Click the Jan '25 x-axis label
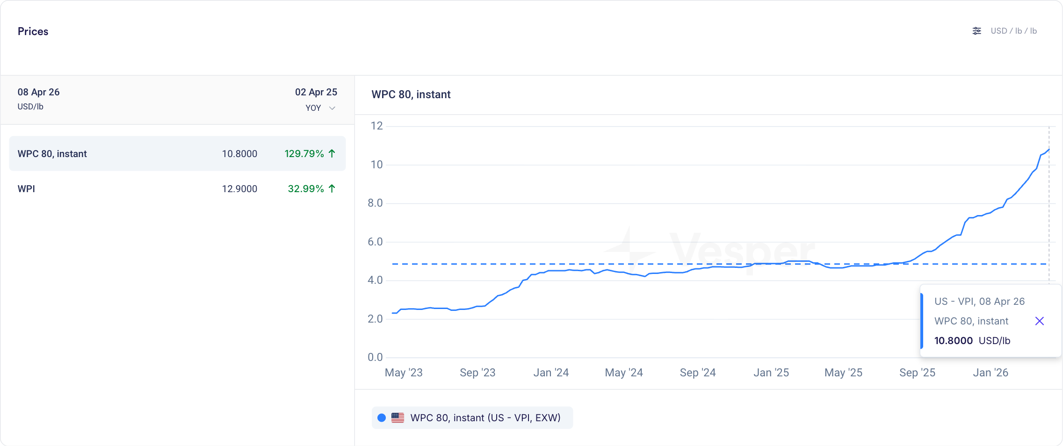This screenshot has width=1063, height=446. (771, 373)
